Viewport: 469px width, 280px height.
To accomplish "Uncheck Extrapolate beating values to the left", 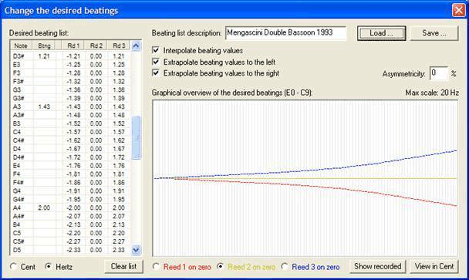I will pyautogui.click(x=156, y=62).
